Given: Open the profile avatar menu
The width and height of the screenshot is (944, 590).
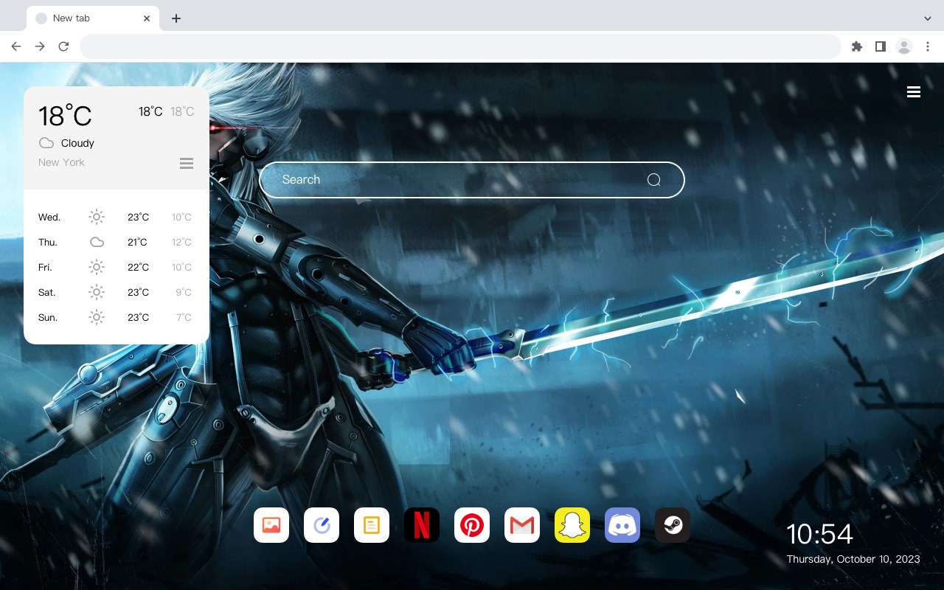Looking at the screenshot, I should (x=904, y=46).
